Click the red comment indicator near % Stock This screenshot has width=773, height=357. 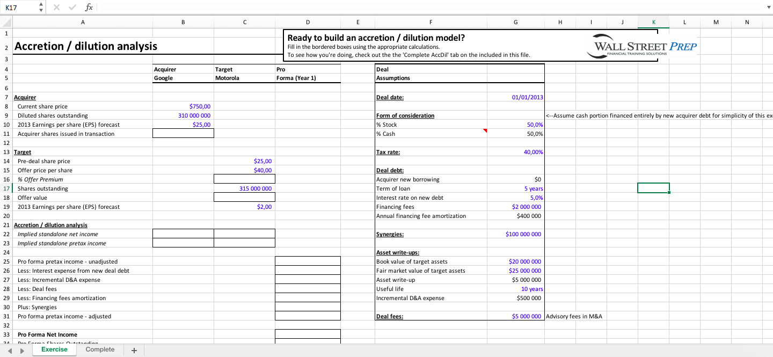[485, 131]
